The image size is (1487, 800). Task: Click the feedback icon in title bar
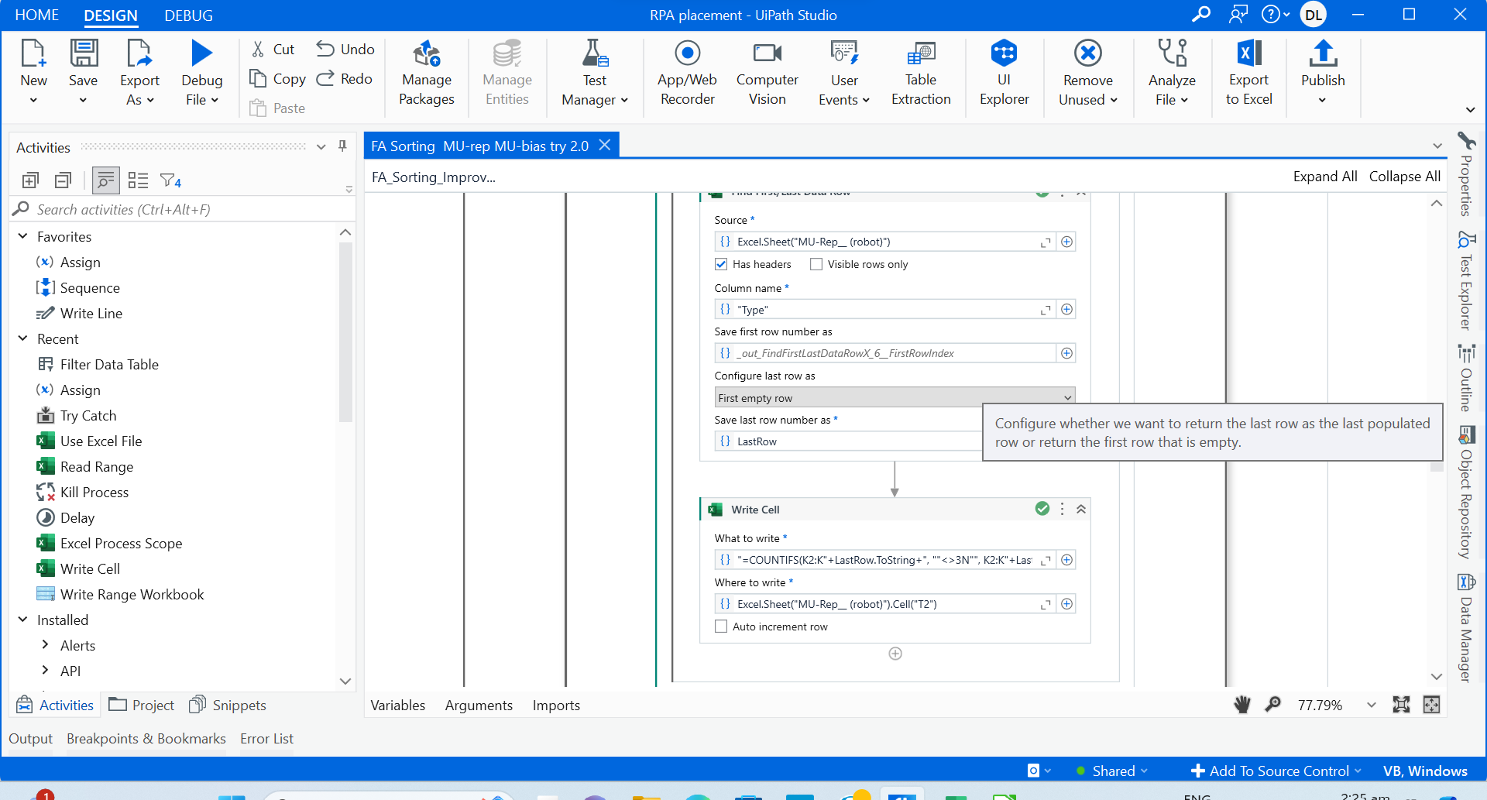pos(1238,15)
